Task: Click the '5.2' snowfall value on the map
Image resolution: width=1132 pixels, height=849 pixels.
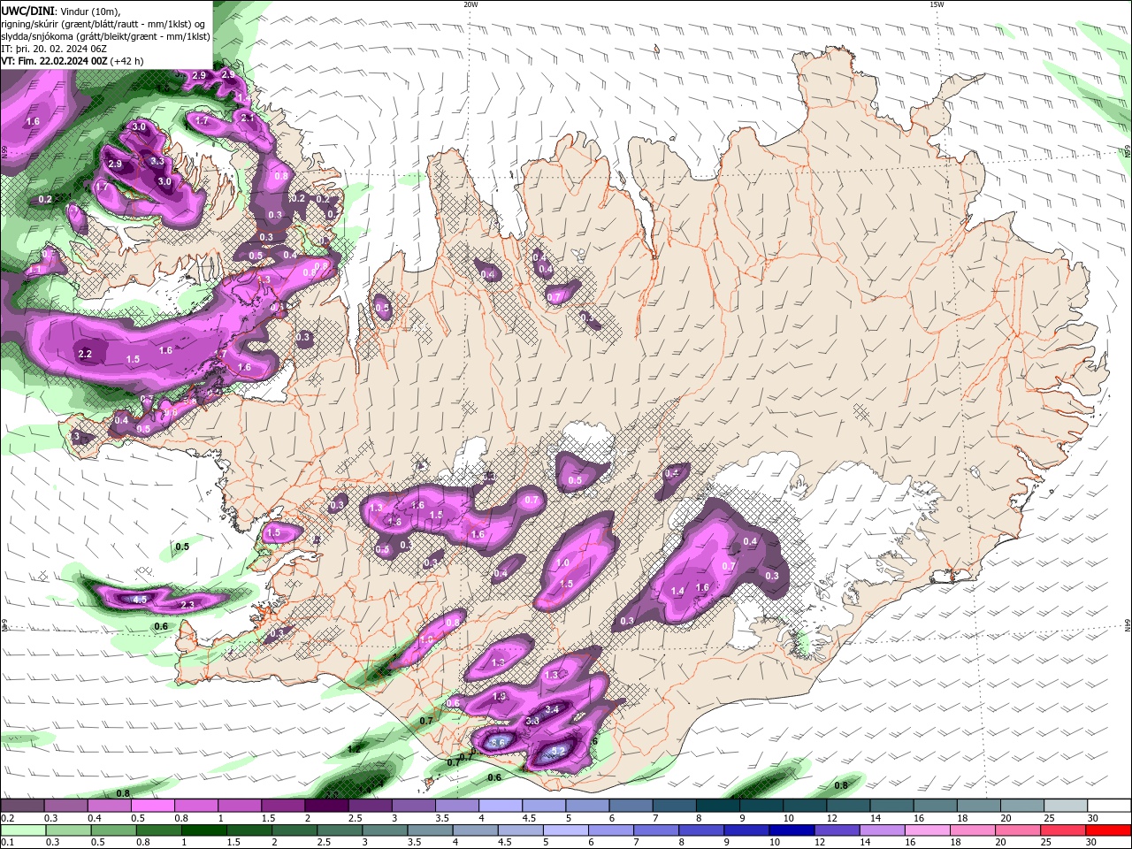Action: tap(558, 752)
